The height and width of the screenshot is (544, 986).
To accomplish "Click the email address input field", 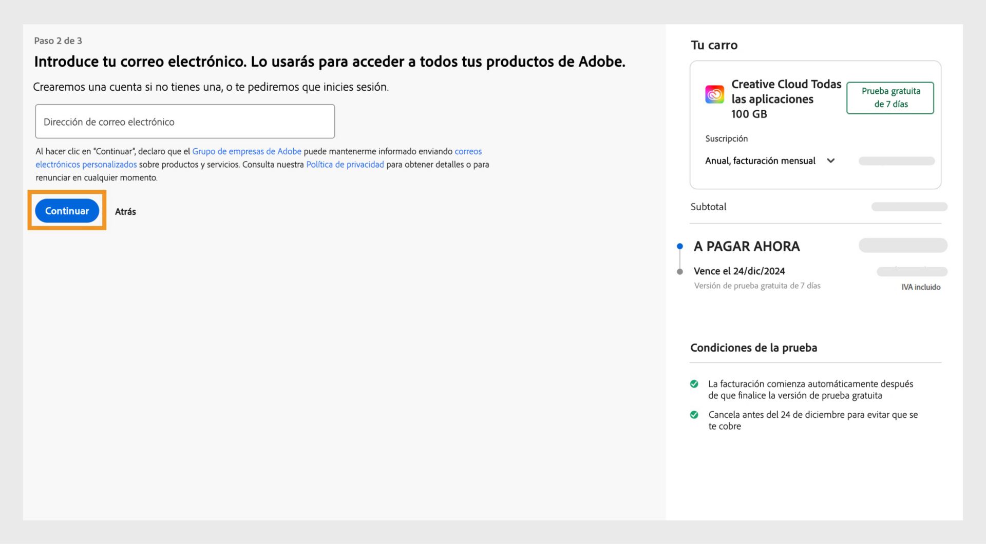I will pyautogui.click(x=185, y=122).
